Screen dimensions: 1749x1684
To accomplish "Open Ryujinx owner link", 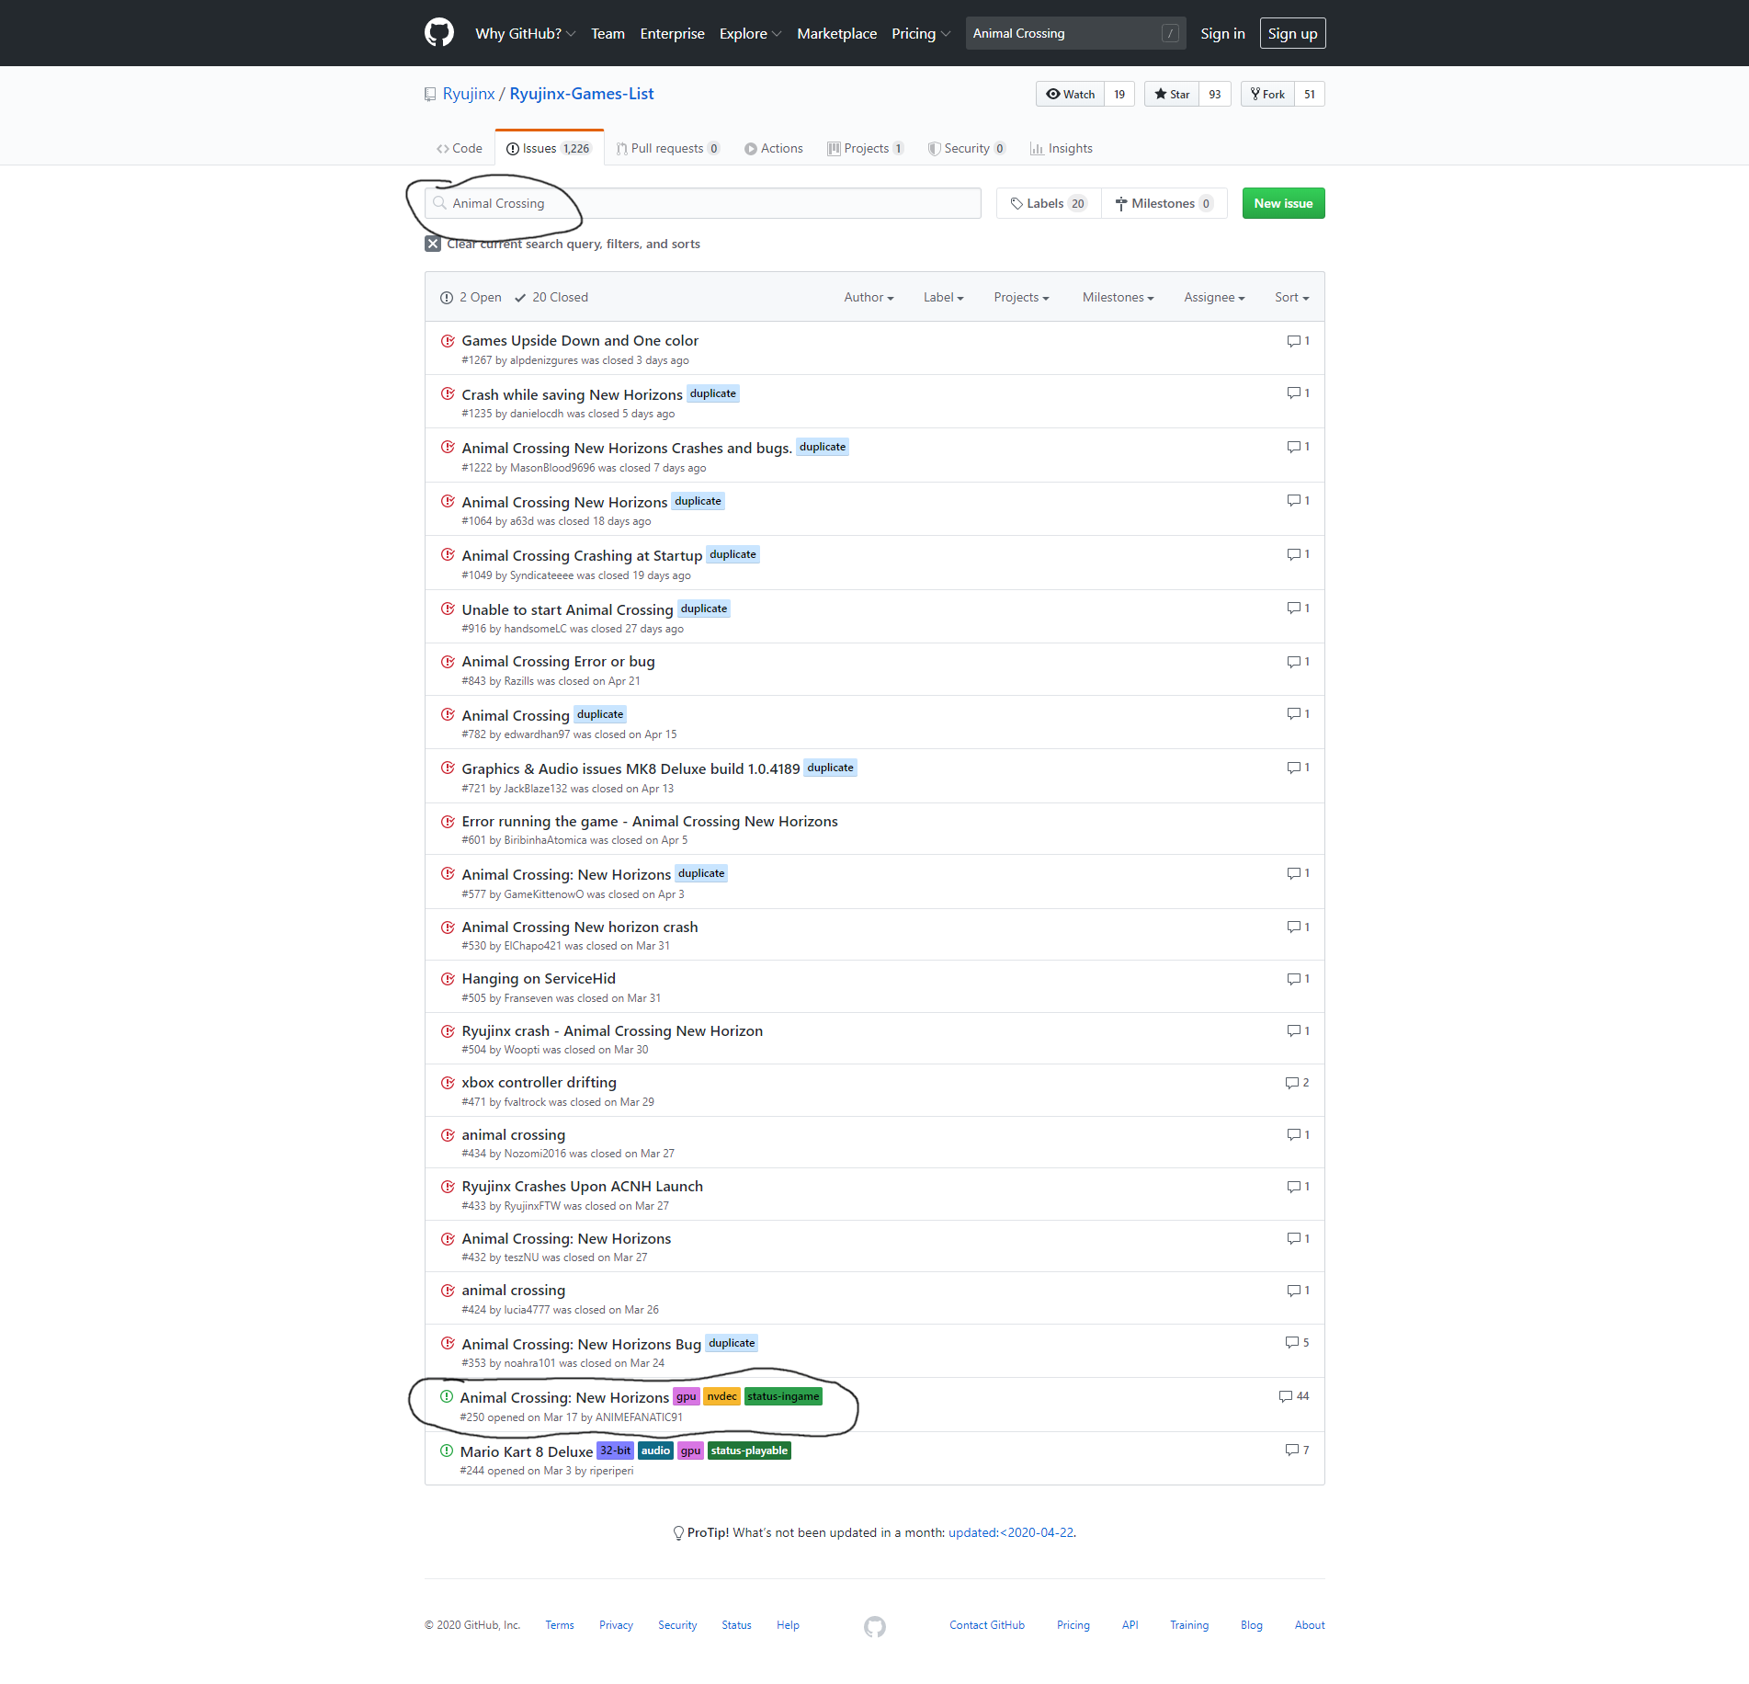I will 469,94.
